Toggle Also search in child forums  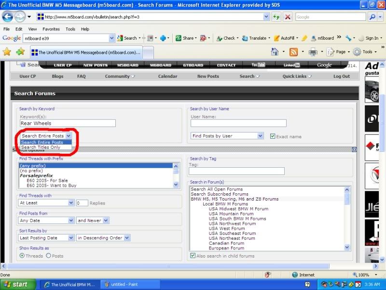[193, 256]
